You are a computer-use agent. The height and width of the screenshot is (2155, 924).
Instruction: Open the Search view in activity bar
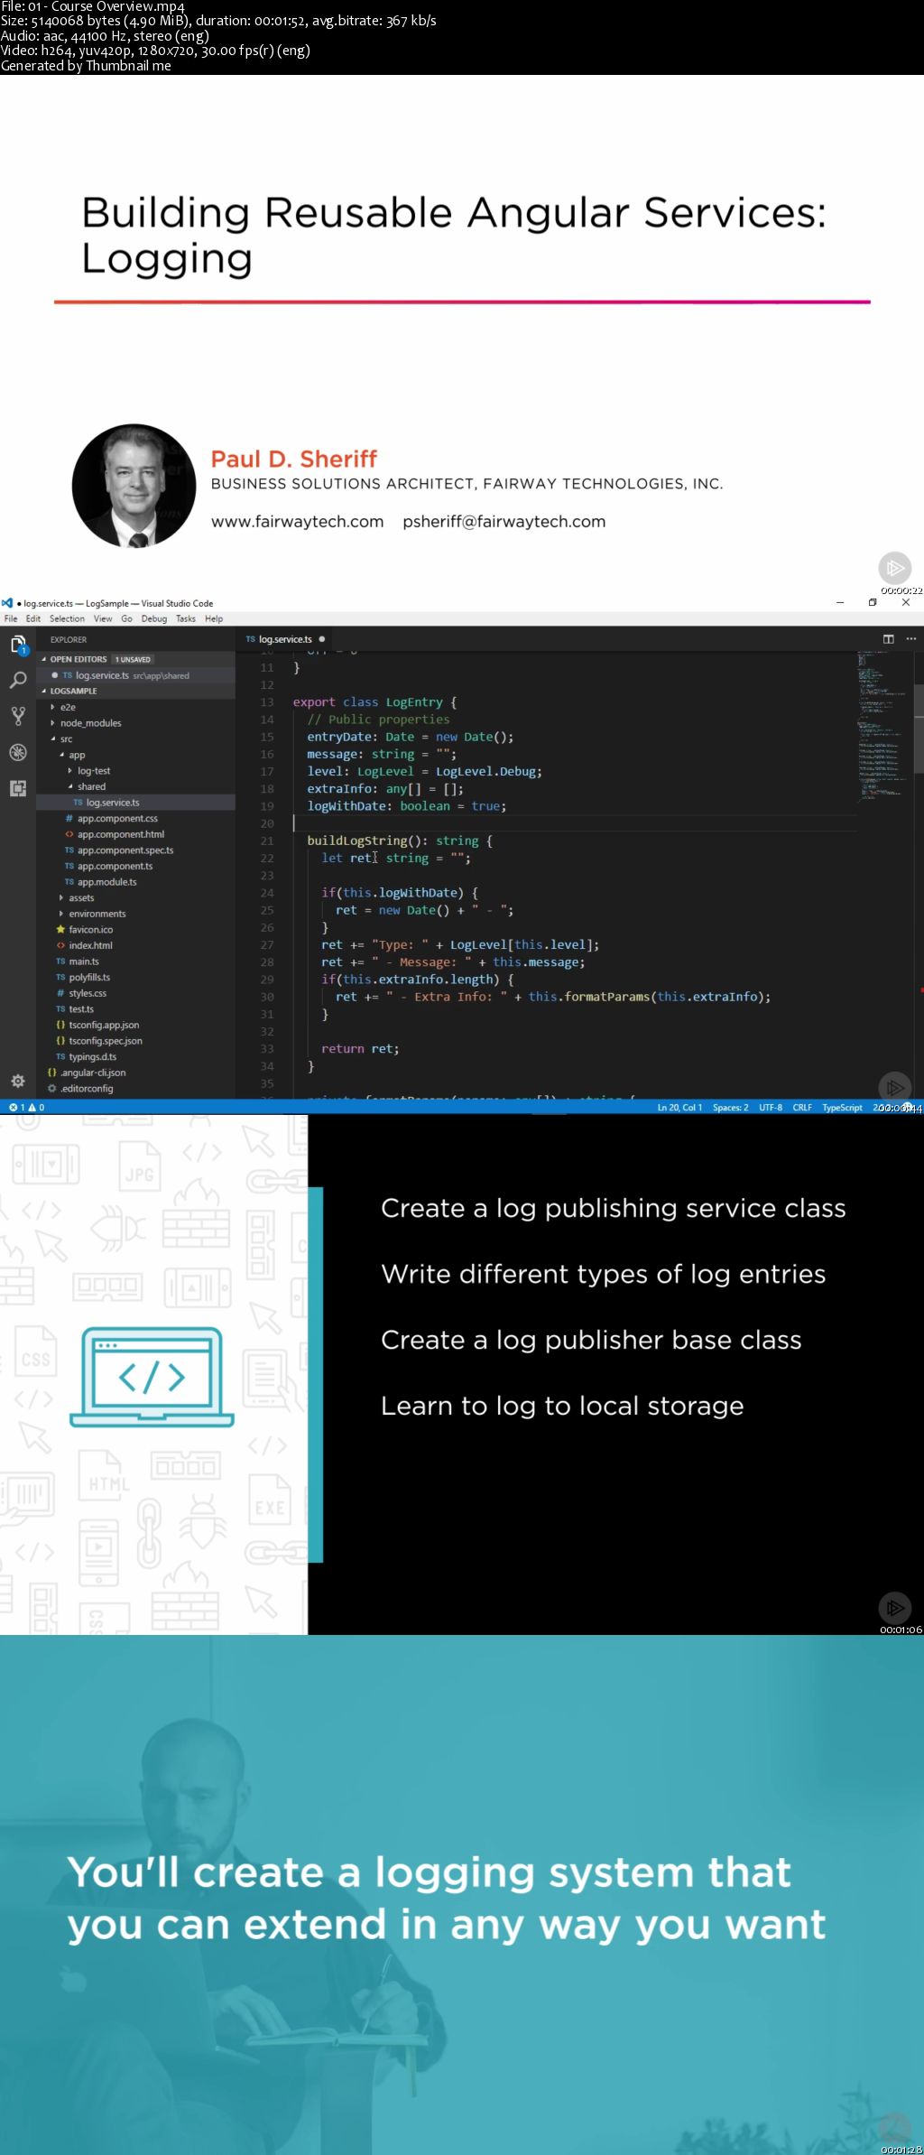pyautogui.click(x=18, y=681)
